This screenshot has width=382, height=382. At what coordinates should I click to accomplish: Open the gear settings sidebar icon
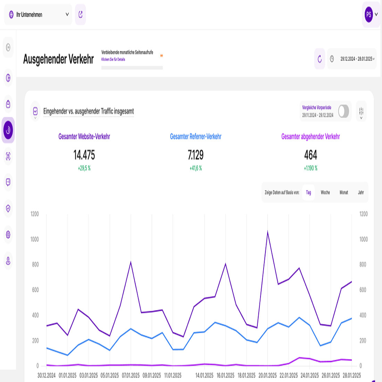8,235
